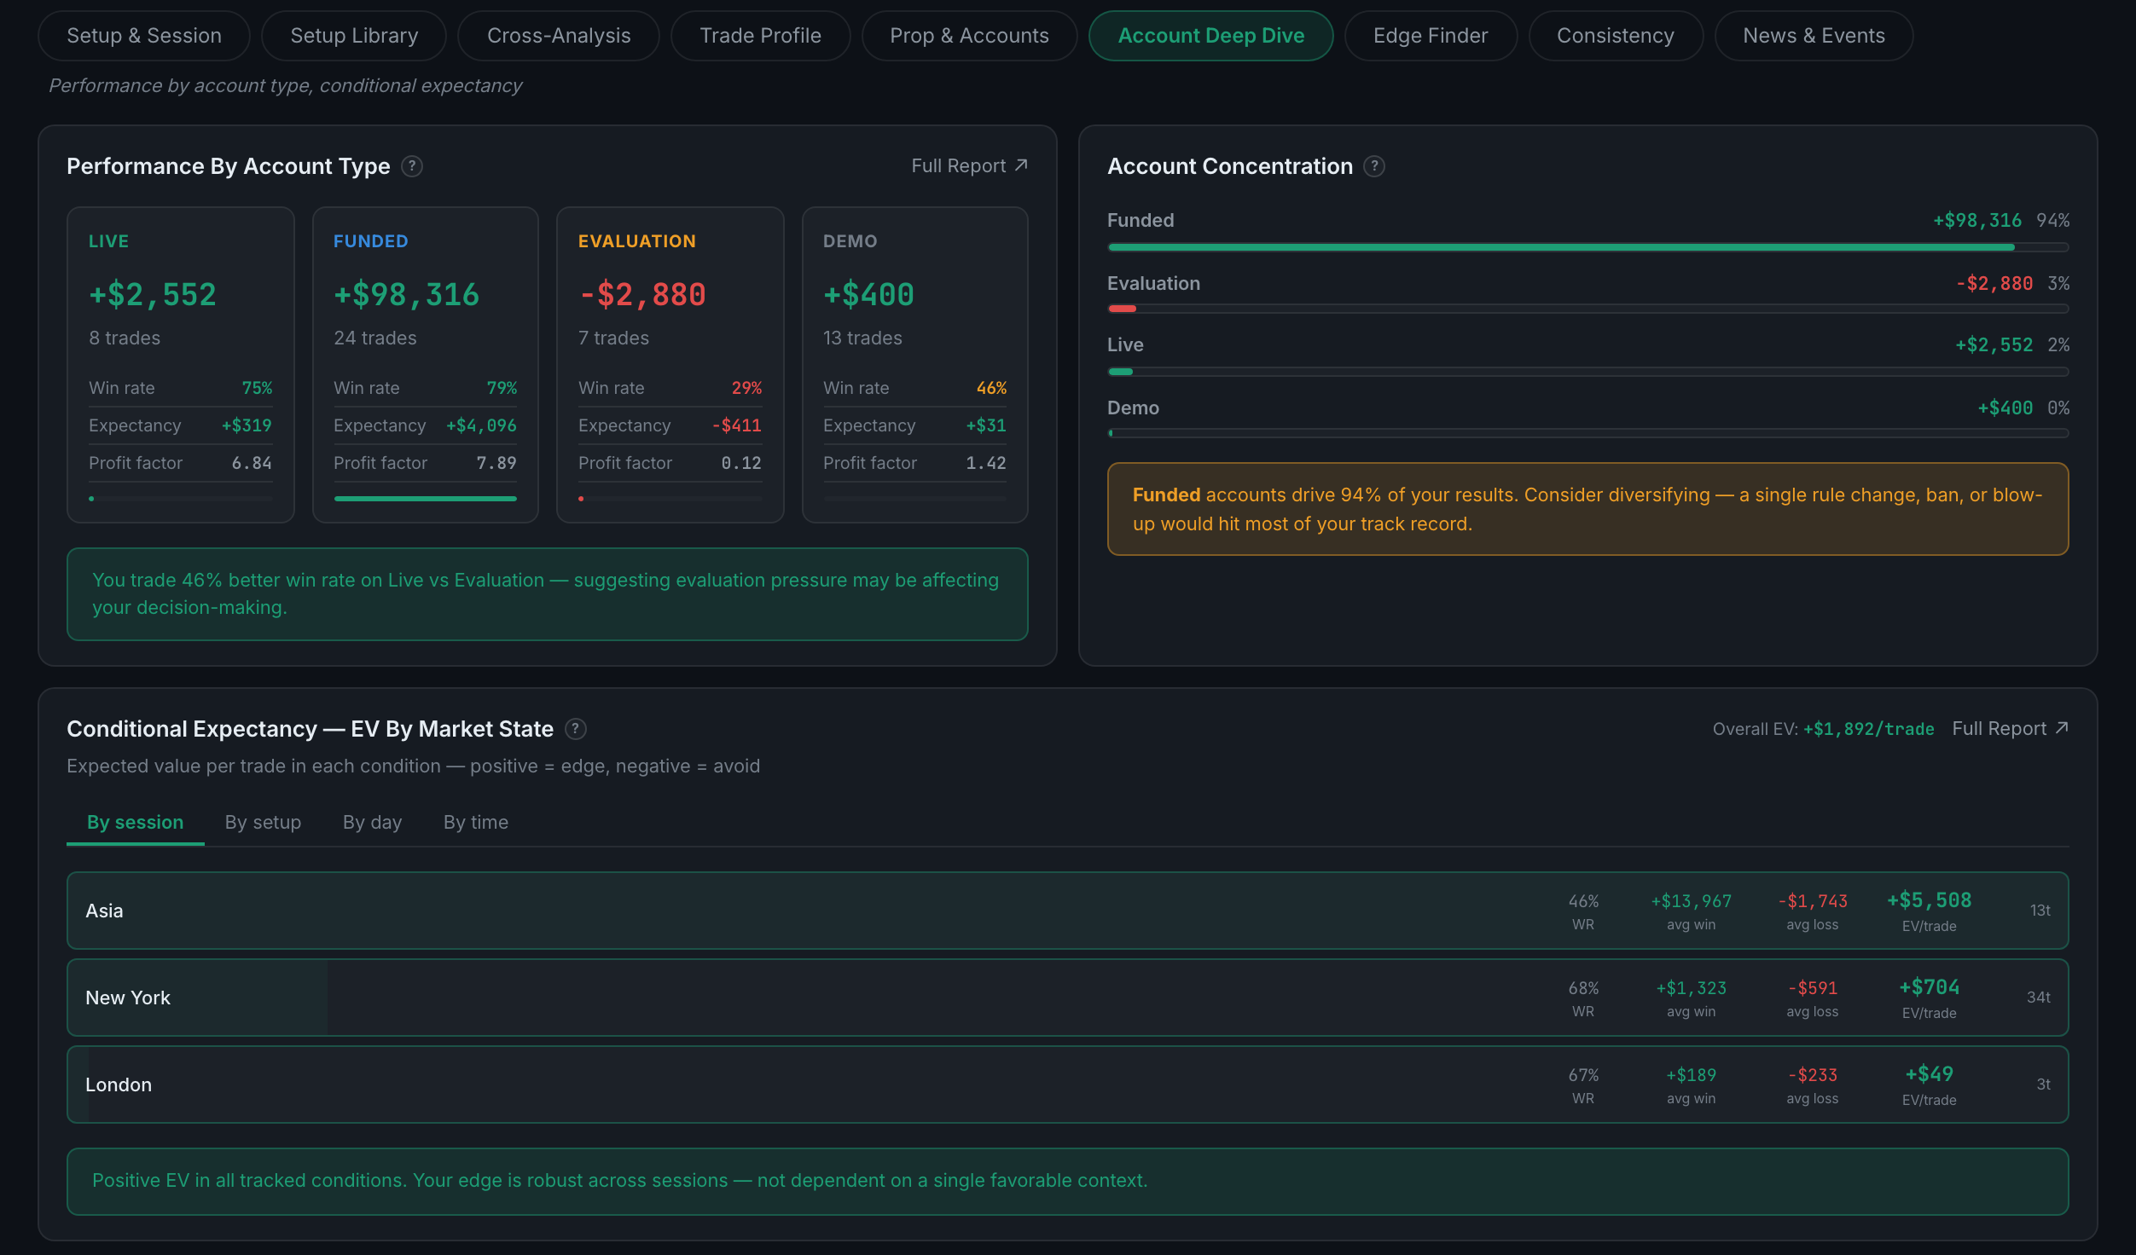
Task: Select the Trade Profile tab
Action: point(761,36)
